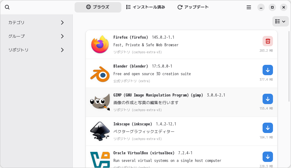
Task: Click Firefox's cachyos-extra-v3 repository label
Action: (x=138, y=52)
